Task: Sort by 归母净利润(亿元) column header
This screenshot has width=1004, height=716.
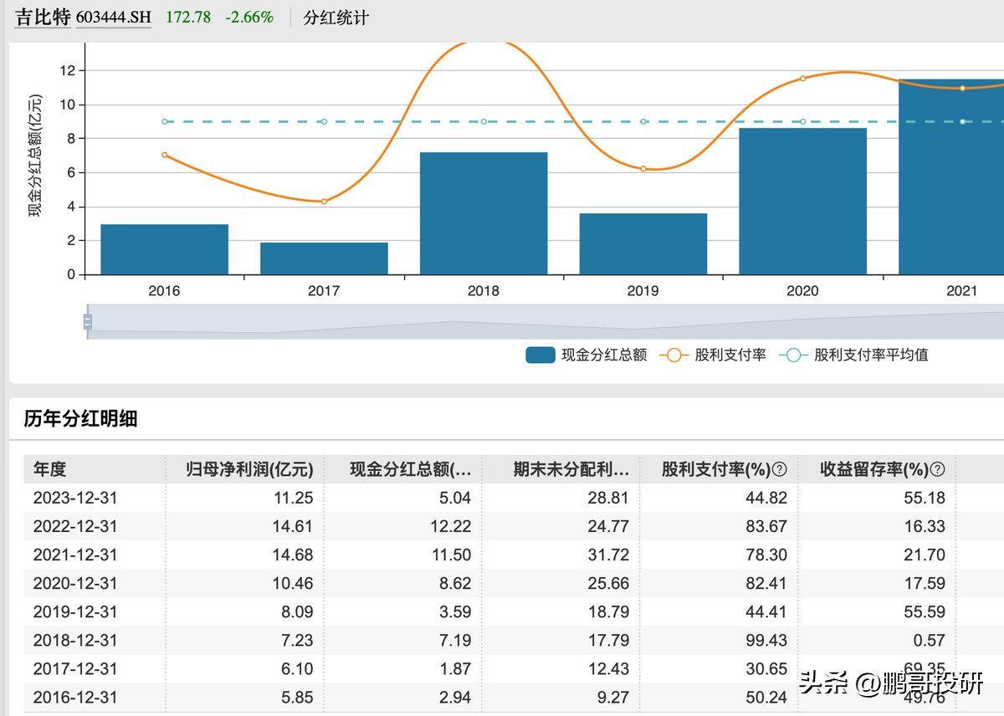Action: (x=248, y=470)
